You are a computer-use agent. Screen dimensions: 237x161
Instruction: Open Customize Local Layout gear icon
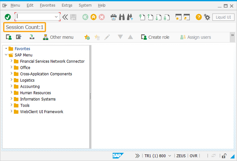pyautogui.click(x=207, y=17)
